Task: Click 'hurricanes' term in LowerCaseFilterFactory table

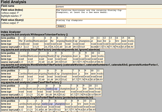Action: (32, 89)
